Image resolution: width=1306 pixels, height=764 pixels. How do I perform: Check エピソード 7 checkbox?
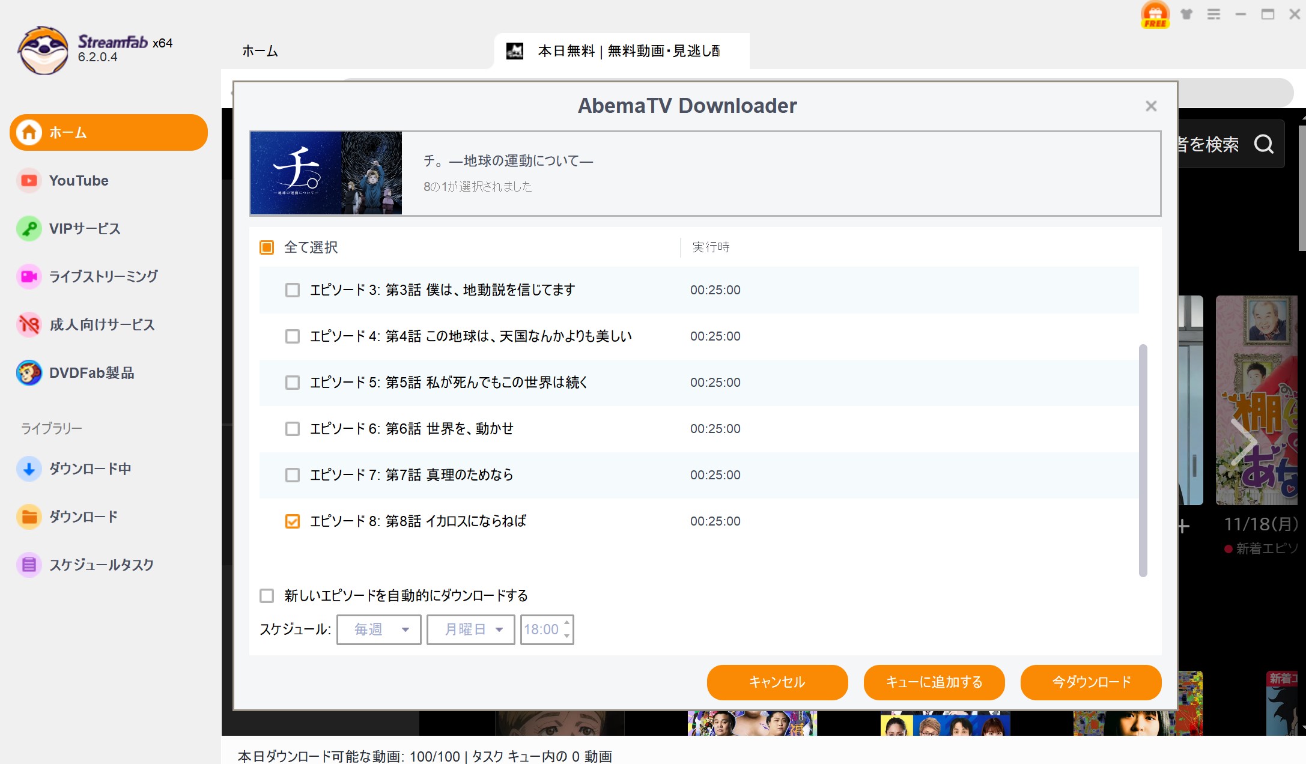[x=293, y=475]
